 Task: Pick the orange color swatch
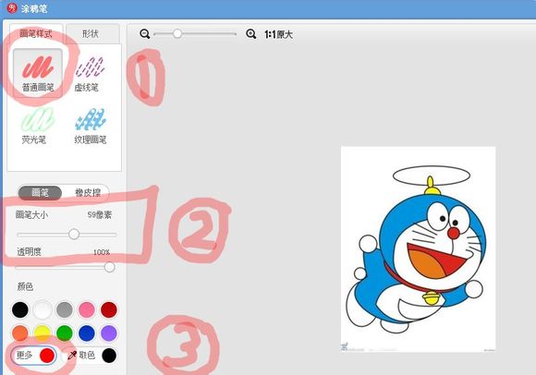click(20, 333)
